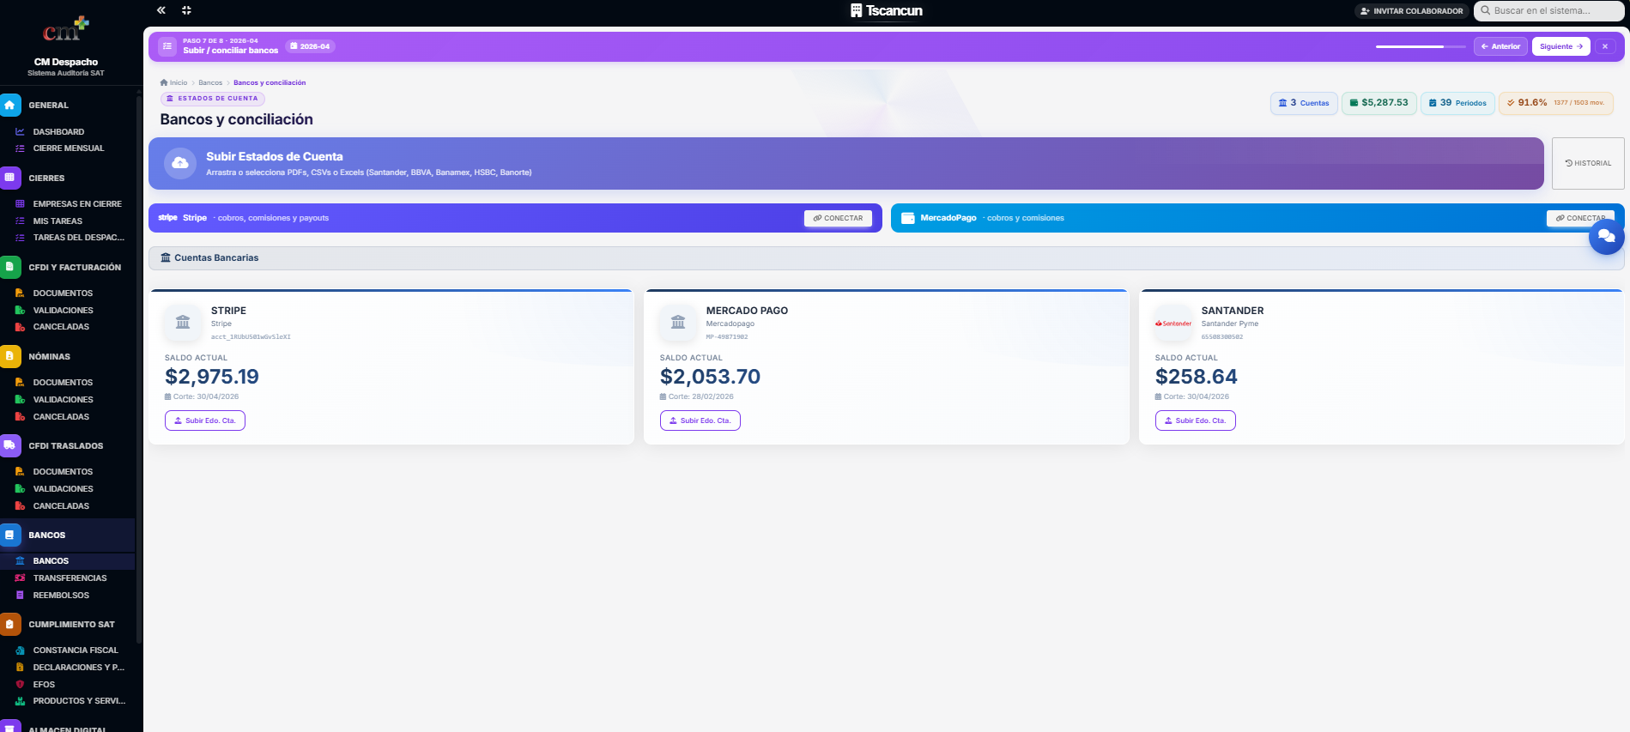1630x732 pixels.
Task: Open EFOS menu item
Action: (x=44, y=684)
